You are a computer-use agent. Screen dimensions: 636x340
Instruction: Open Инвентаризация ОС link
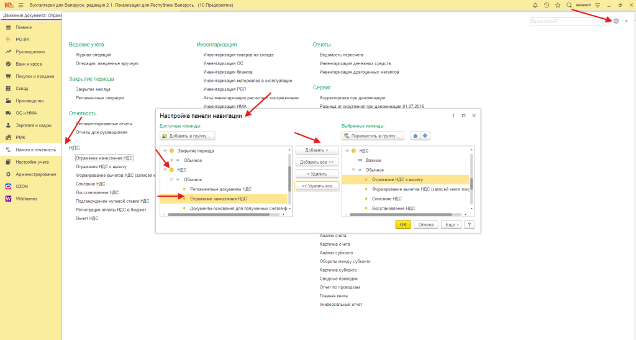(223, 63)
